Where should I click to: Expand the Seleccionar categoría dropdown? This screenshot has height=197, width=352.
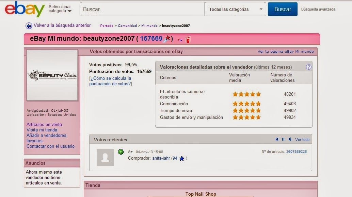click(60, 9)
